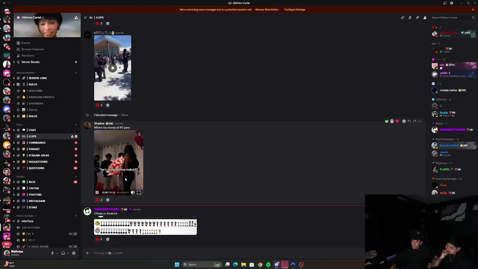Viewport: 478px width, 269px height.
Task: Collapse the Socials category
Action: pyautogui.click(x=21, y=176)
